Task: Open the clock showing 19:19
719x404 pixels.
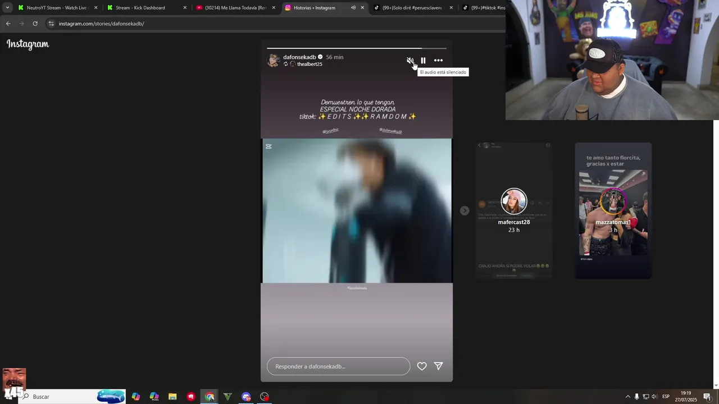Action: pyautogui.click(x=686, y=397)
